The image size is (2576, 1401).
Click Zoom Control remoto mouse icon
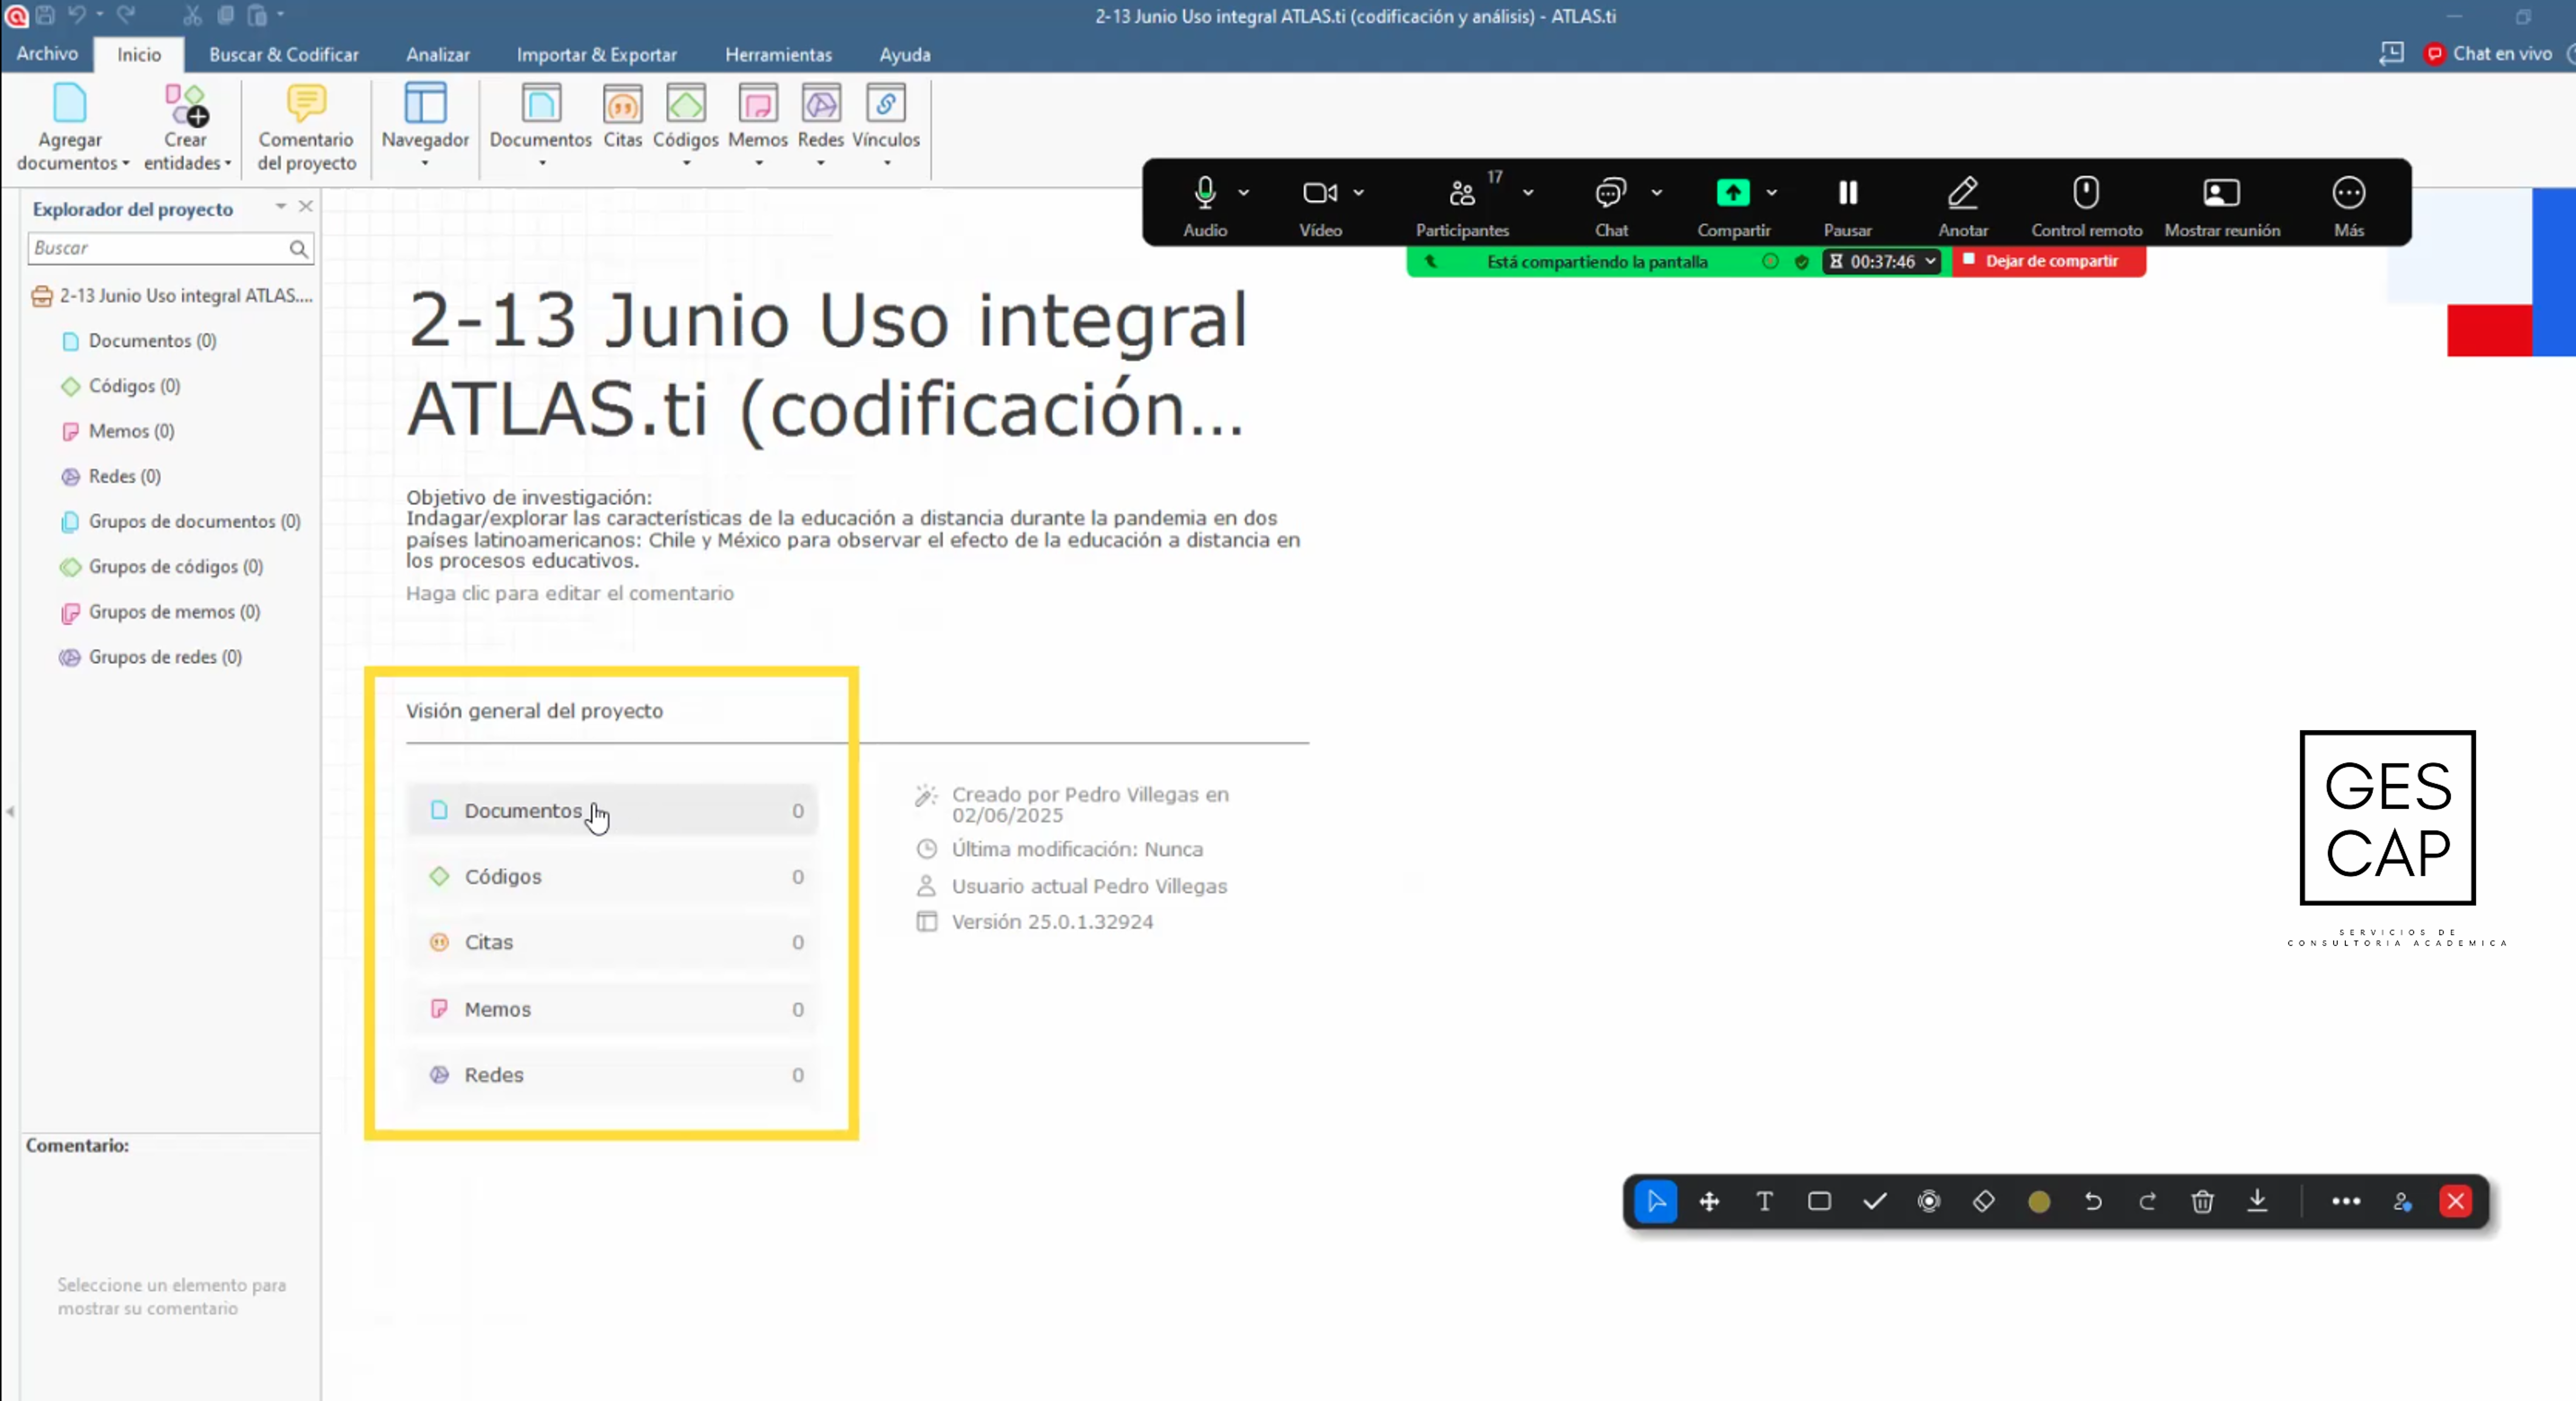coord(2086,192)
